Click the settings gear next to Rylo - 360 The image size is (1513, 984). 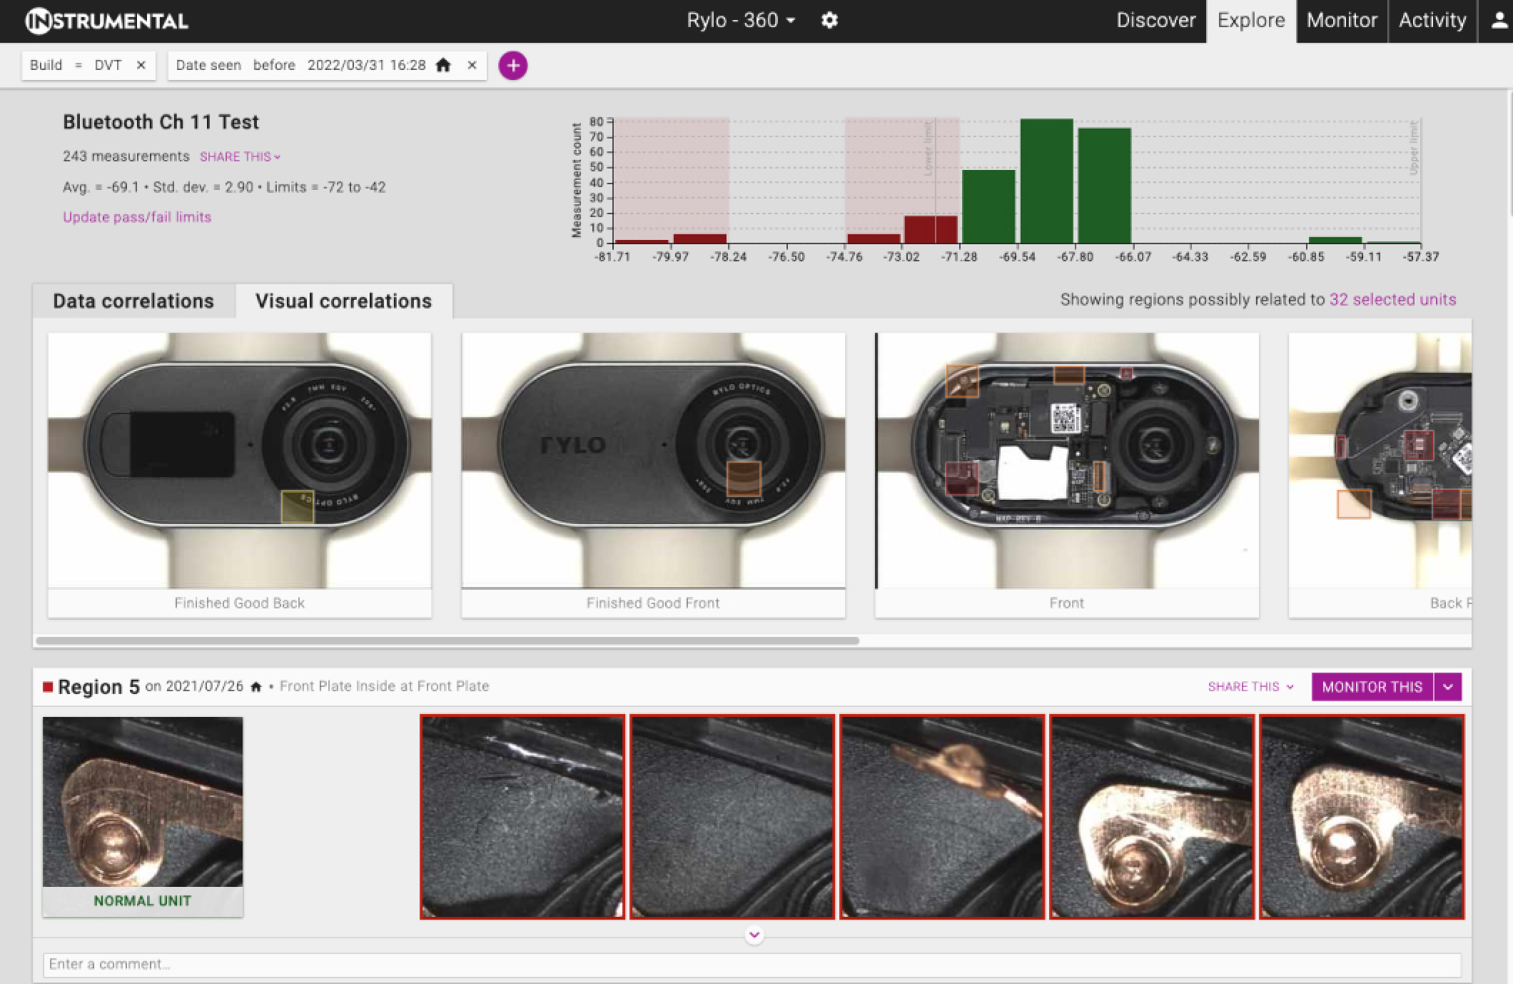point(829,21)
